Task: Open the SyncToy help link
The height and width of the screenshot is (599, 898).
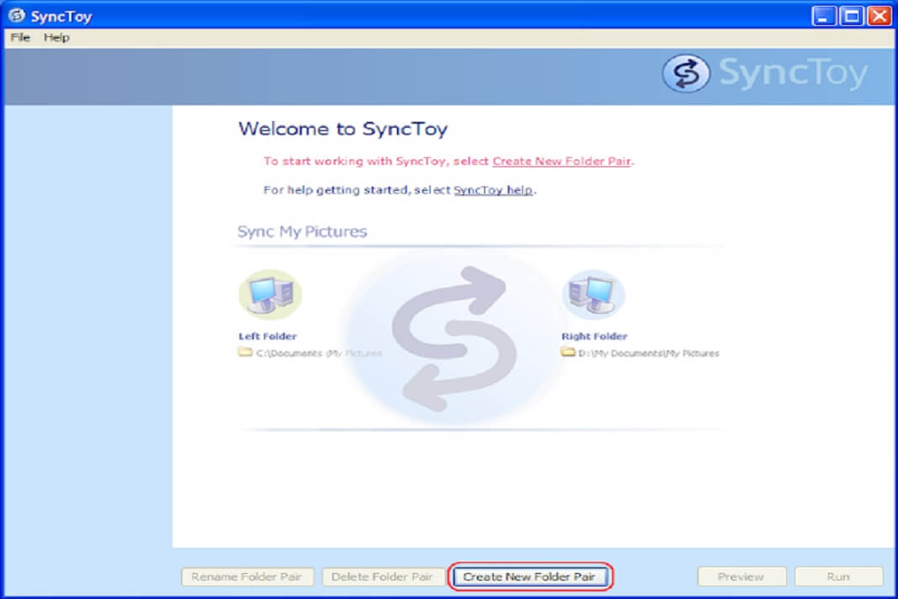Action: pyautogui.click(x=494, y=190)
